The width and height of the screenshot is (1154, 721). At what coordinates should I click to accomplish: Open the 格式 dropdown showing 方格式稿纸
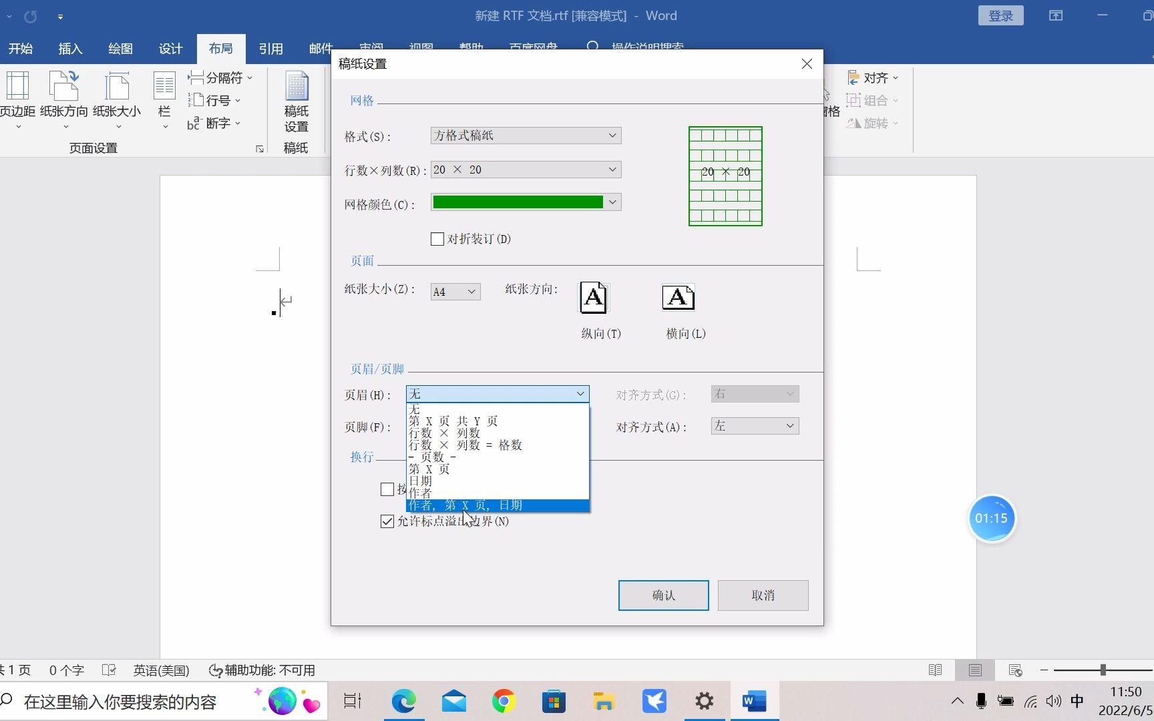pyautogui.click(x=525, y=136)
